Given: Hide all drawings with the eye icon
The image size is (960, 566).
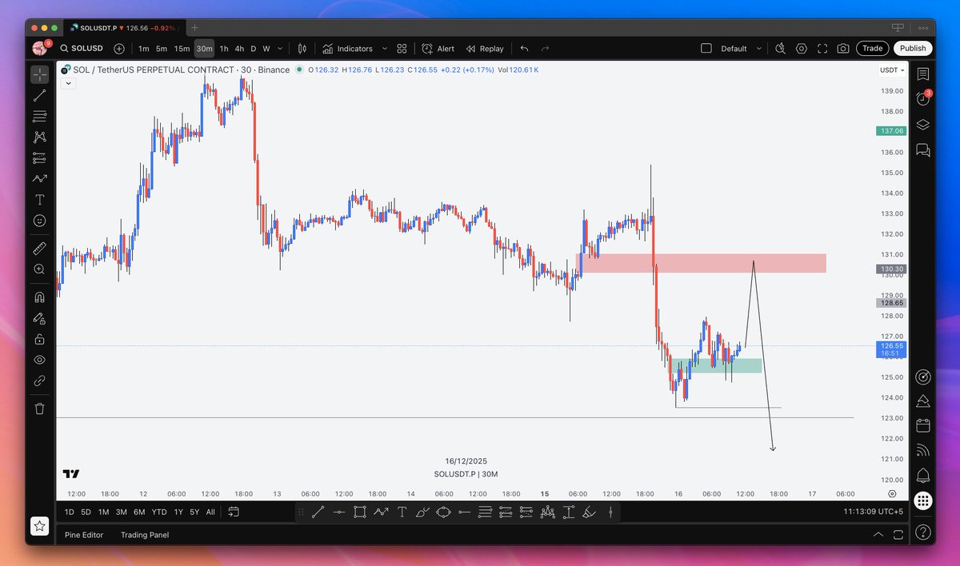Looking at the screenshot, I should (x=40, y=360).
